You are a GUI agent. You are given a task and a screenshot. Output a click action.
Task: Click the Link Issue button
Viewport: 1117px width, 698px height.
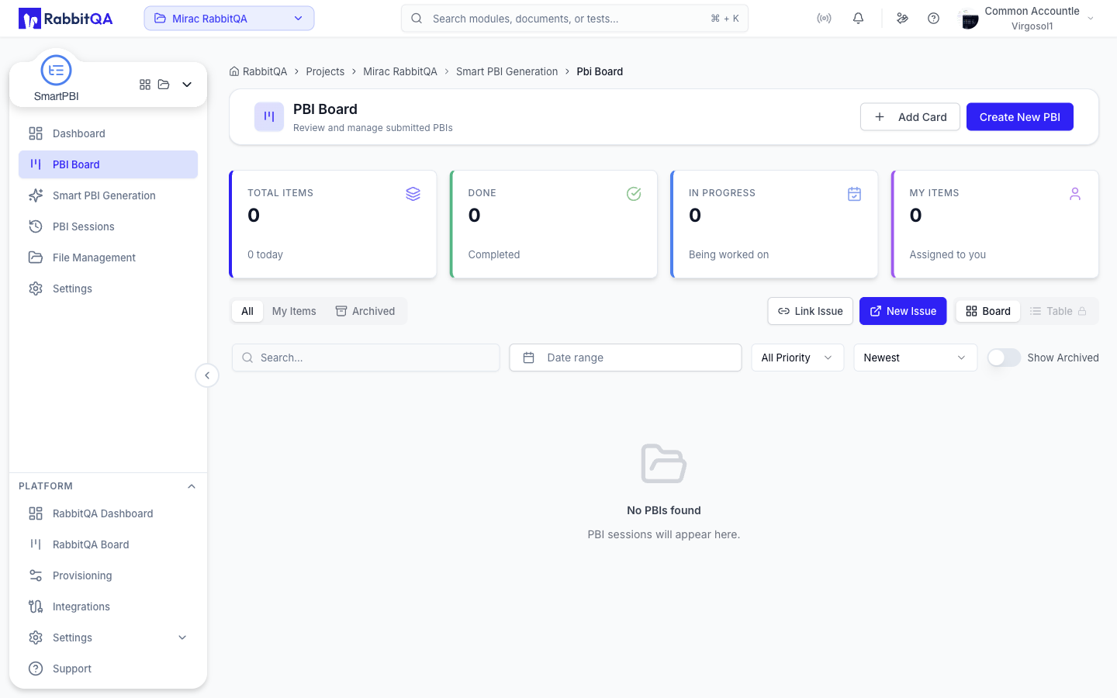(x=811, y=311)
